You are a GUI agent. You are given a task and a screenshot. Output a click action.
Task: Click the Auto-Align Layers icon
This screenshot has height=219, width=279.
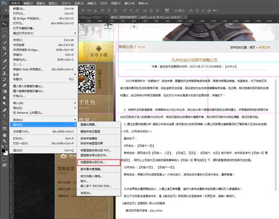(167, 11)
